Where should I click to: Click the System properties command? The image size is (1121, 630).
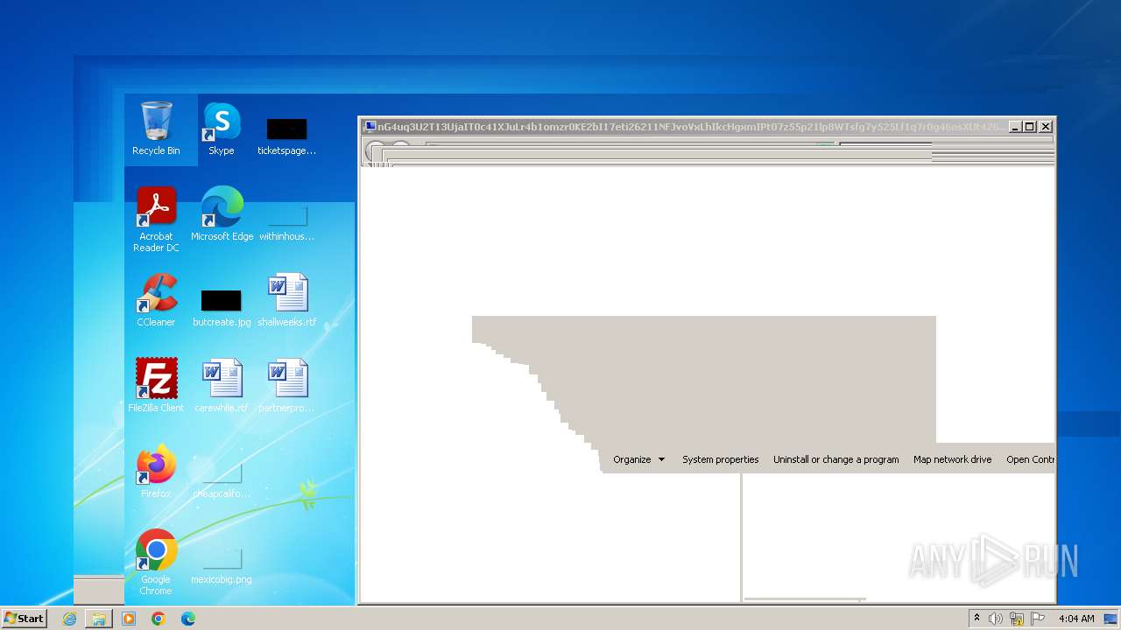tap(720, 459)
